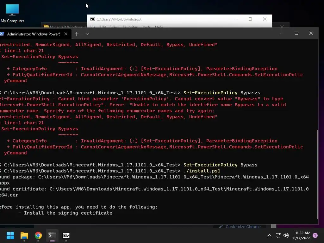This screenshot has width=324, height=243.
Task: Minimize the 7-Zip Downloads window
Action: (x=236, y=19)
